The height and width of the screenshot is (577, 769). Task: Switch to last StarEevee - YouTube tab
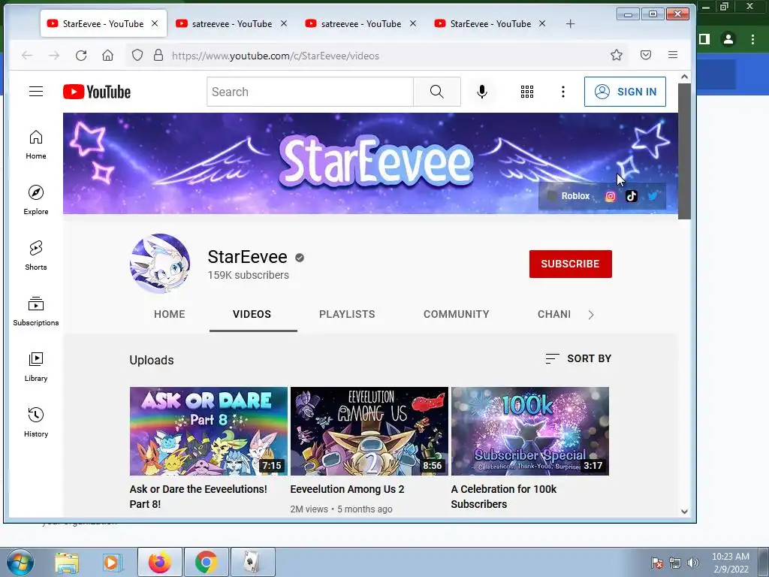tap(490, 23)
